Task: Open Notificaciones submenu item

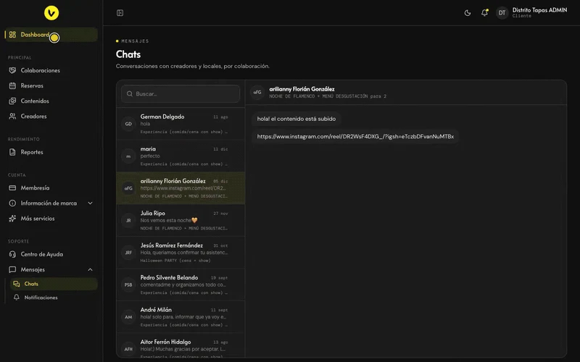Action: [x=41, y=298]
